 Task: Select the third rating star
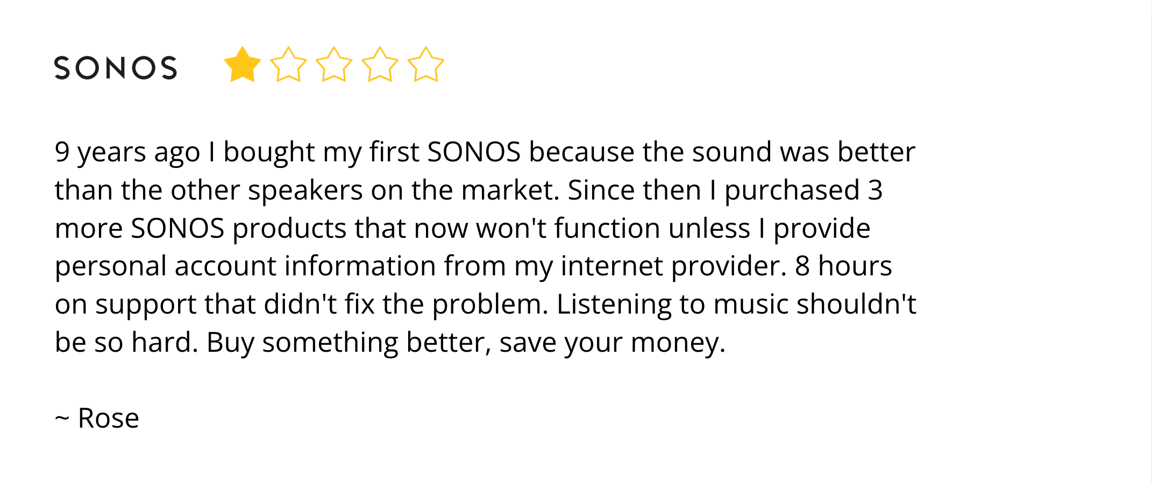pyautogui.click(x=334, y=65)
